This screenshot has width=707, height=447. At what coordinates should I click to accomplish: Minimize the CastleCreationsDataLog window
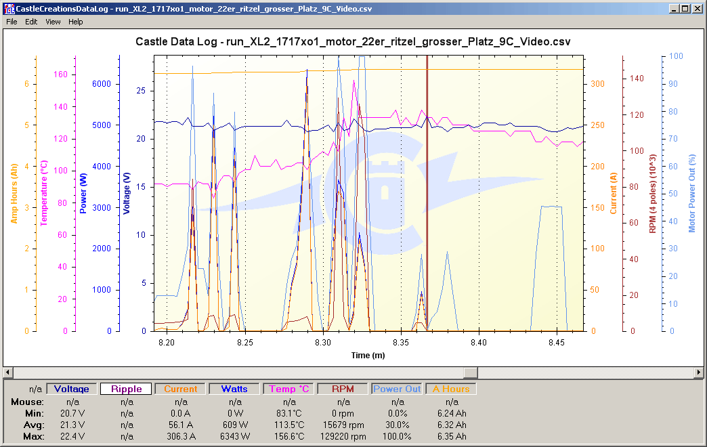(674, 9)
